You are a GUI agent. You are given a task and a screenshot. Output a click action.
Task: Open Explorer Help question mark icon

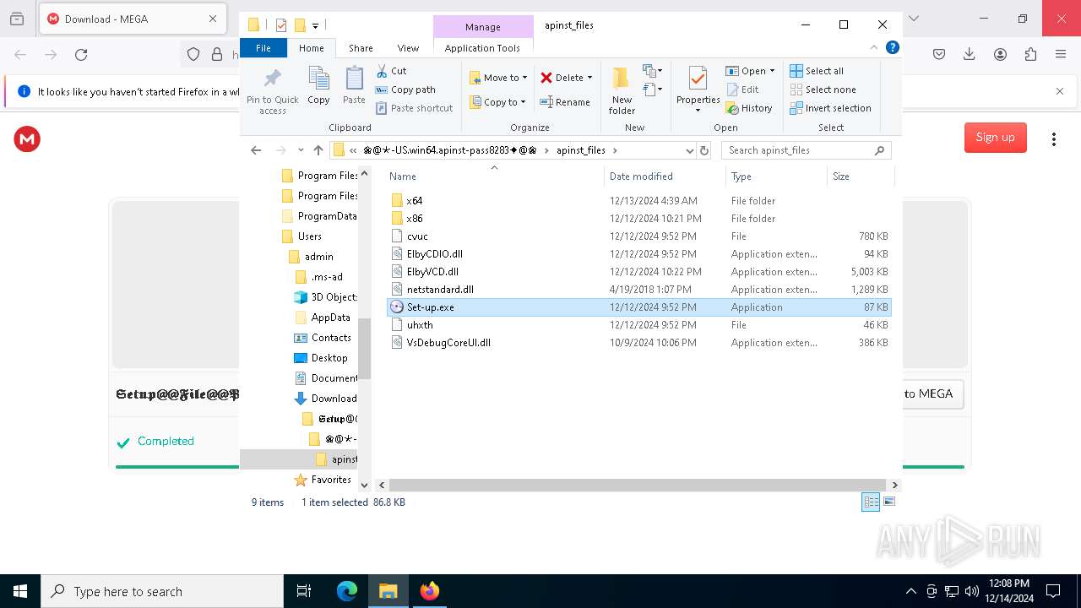892,48
